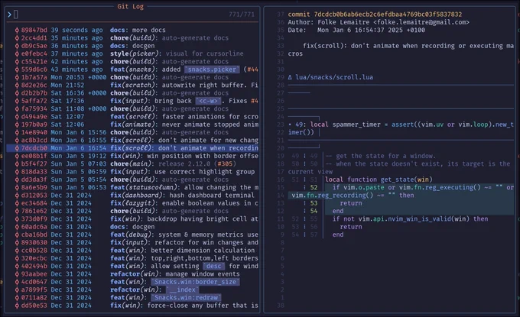The height and width of the screenshot is (317, 520).
Task: Select commit d312053 'fix(dashboard): hash dashboard terminal'
Action: click(132, 196)
